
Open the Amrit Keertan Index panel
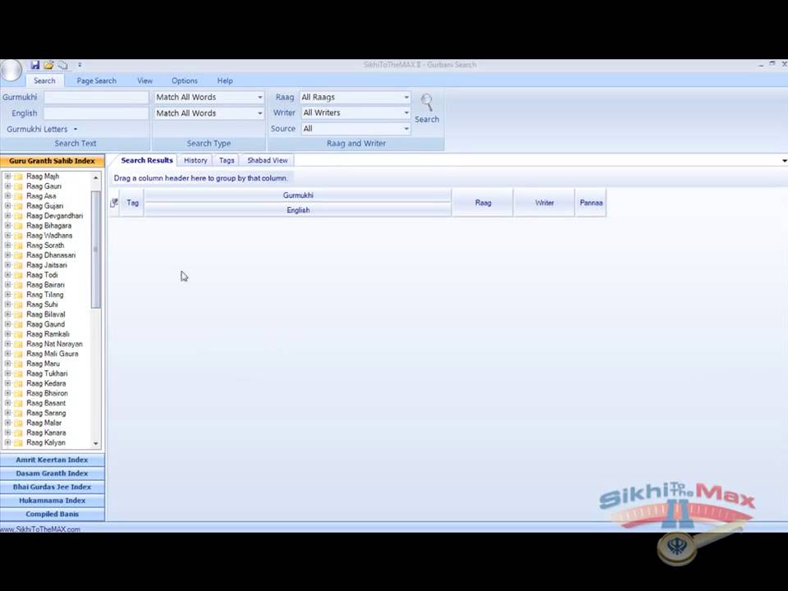point(52,460)
